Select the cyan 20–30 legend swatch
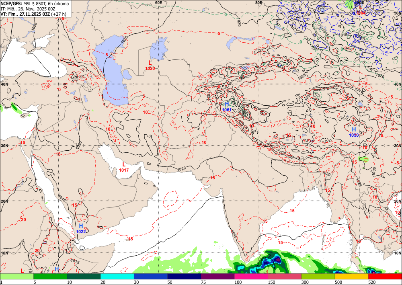402x285 pixels. [117, 276]
